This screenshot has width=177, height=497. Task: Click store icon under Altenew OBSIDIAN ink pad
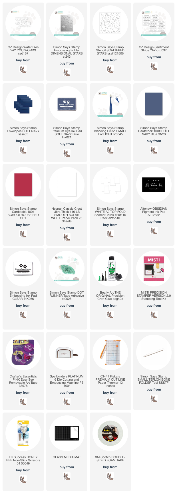154,231
